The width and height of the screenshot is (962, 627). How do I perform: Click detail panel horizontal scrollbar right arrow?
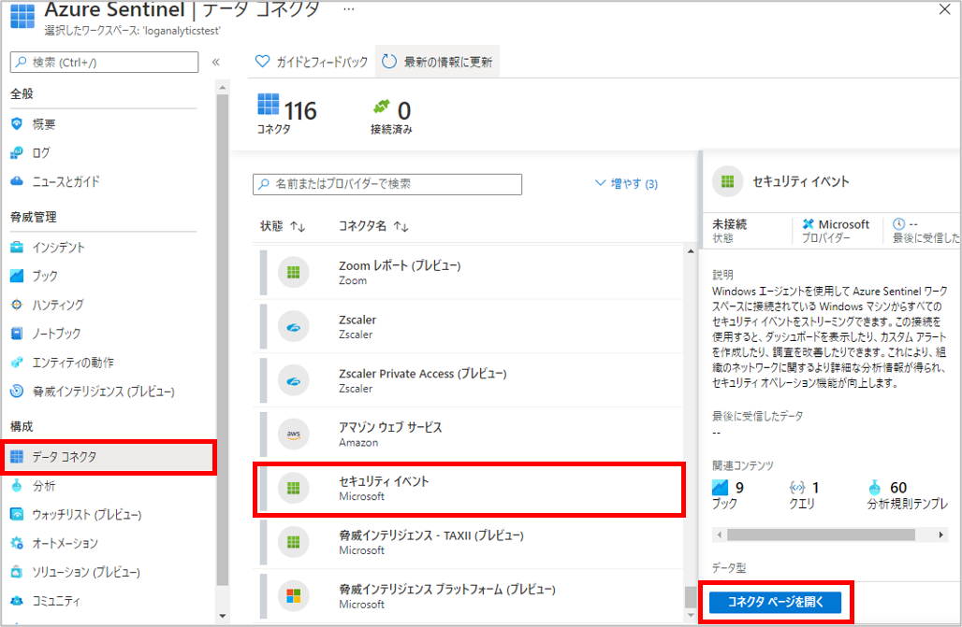(941, 535)
